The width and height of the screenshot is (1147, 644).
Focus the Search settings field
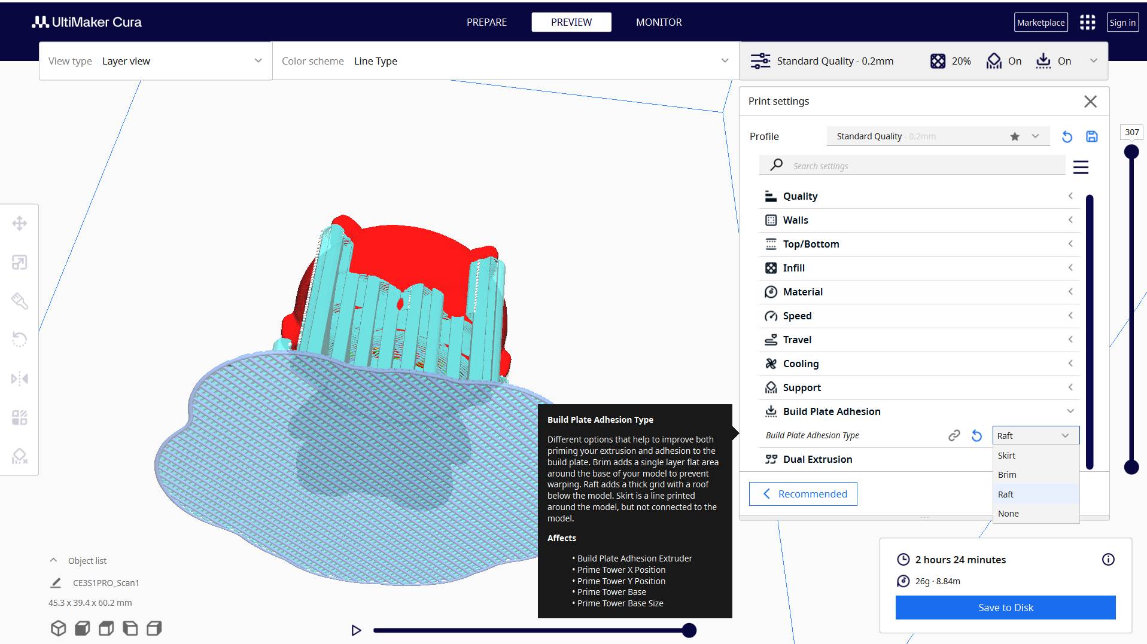(x=912, y=166)
